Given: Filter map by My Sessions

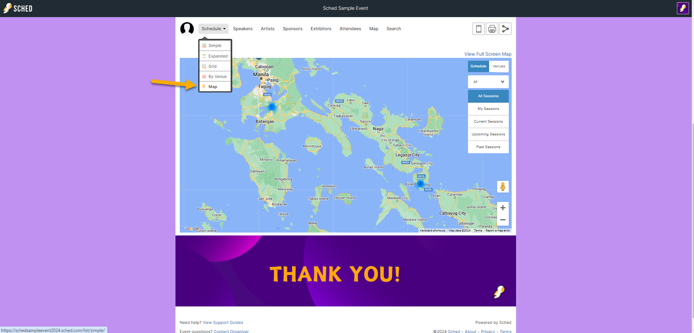Looking at the screenshot, I should click(x=488, y=109).
